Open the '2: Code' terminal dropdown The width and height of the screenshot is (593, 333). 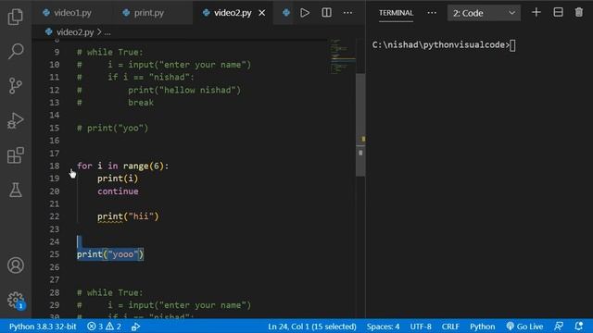(484, 13)
